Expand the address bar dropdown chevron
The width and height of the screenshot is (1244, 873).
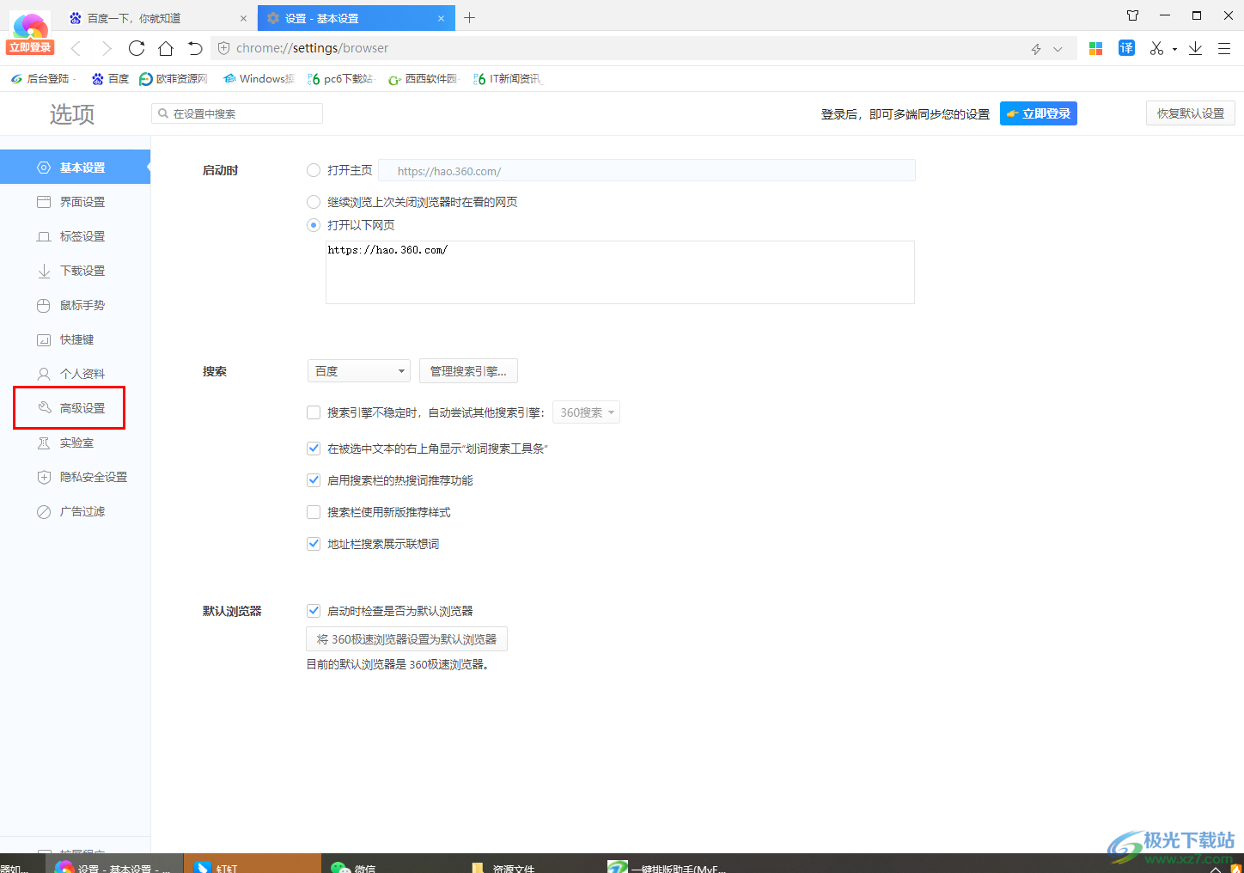click(1058, 49)
